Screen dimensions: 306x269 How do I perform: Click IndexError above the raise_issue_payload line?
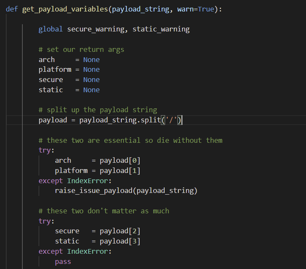pyautogui.click(x=87, y=181)
